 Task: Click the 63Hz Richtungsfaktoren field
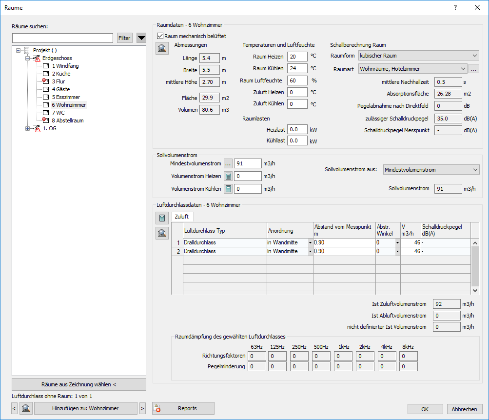point(257,356)
